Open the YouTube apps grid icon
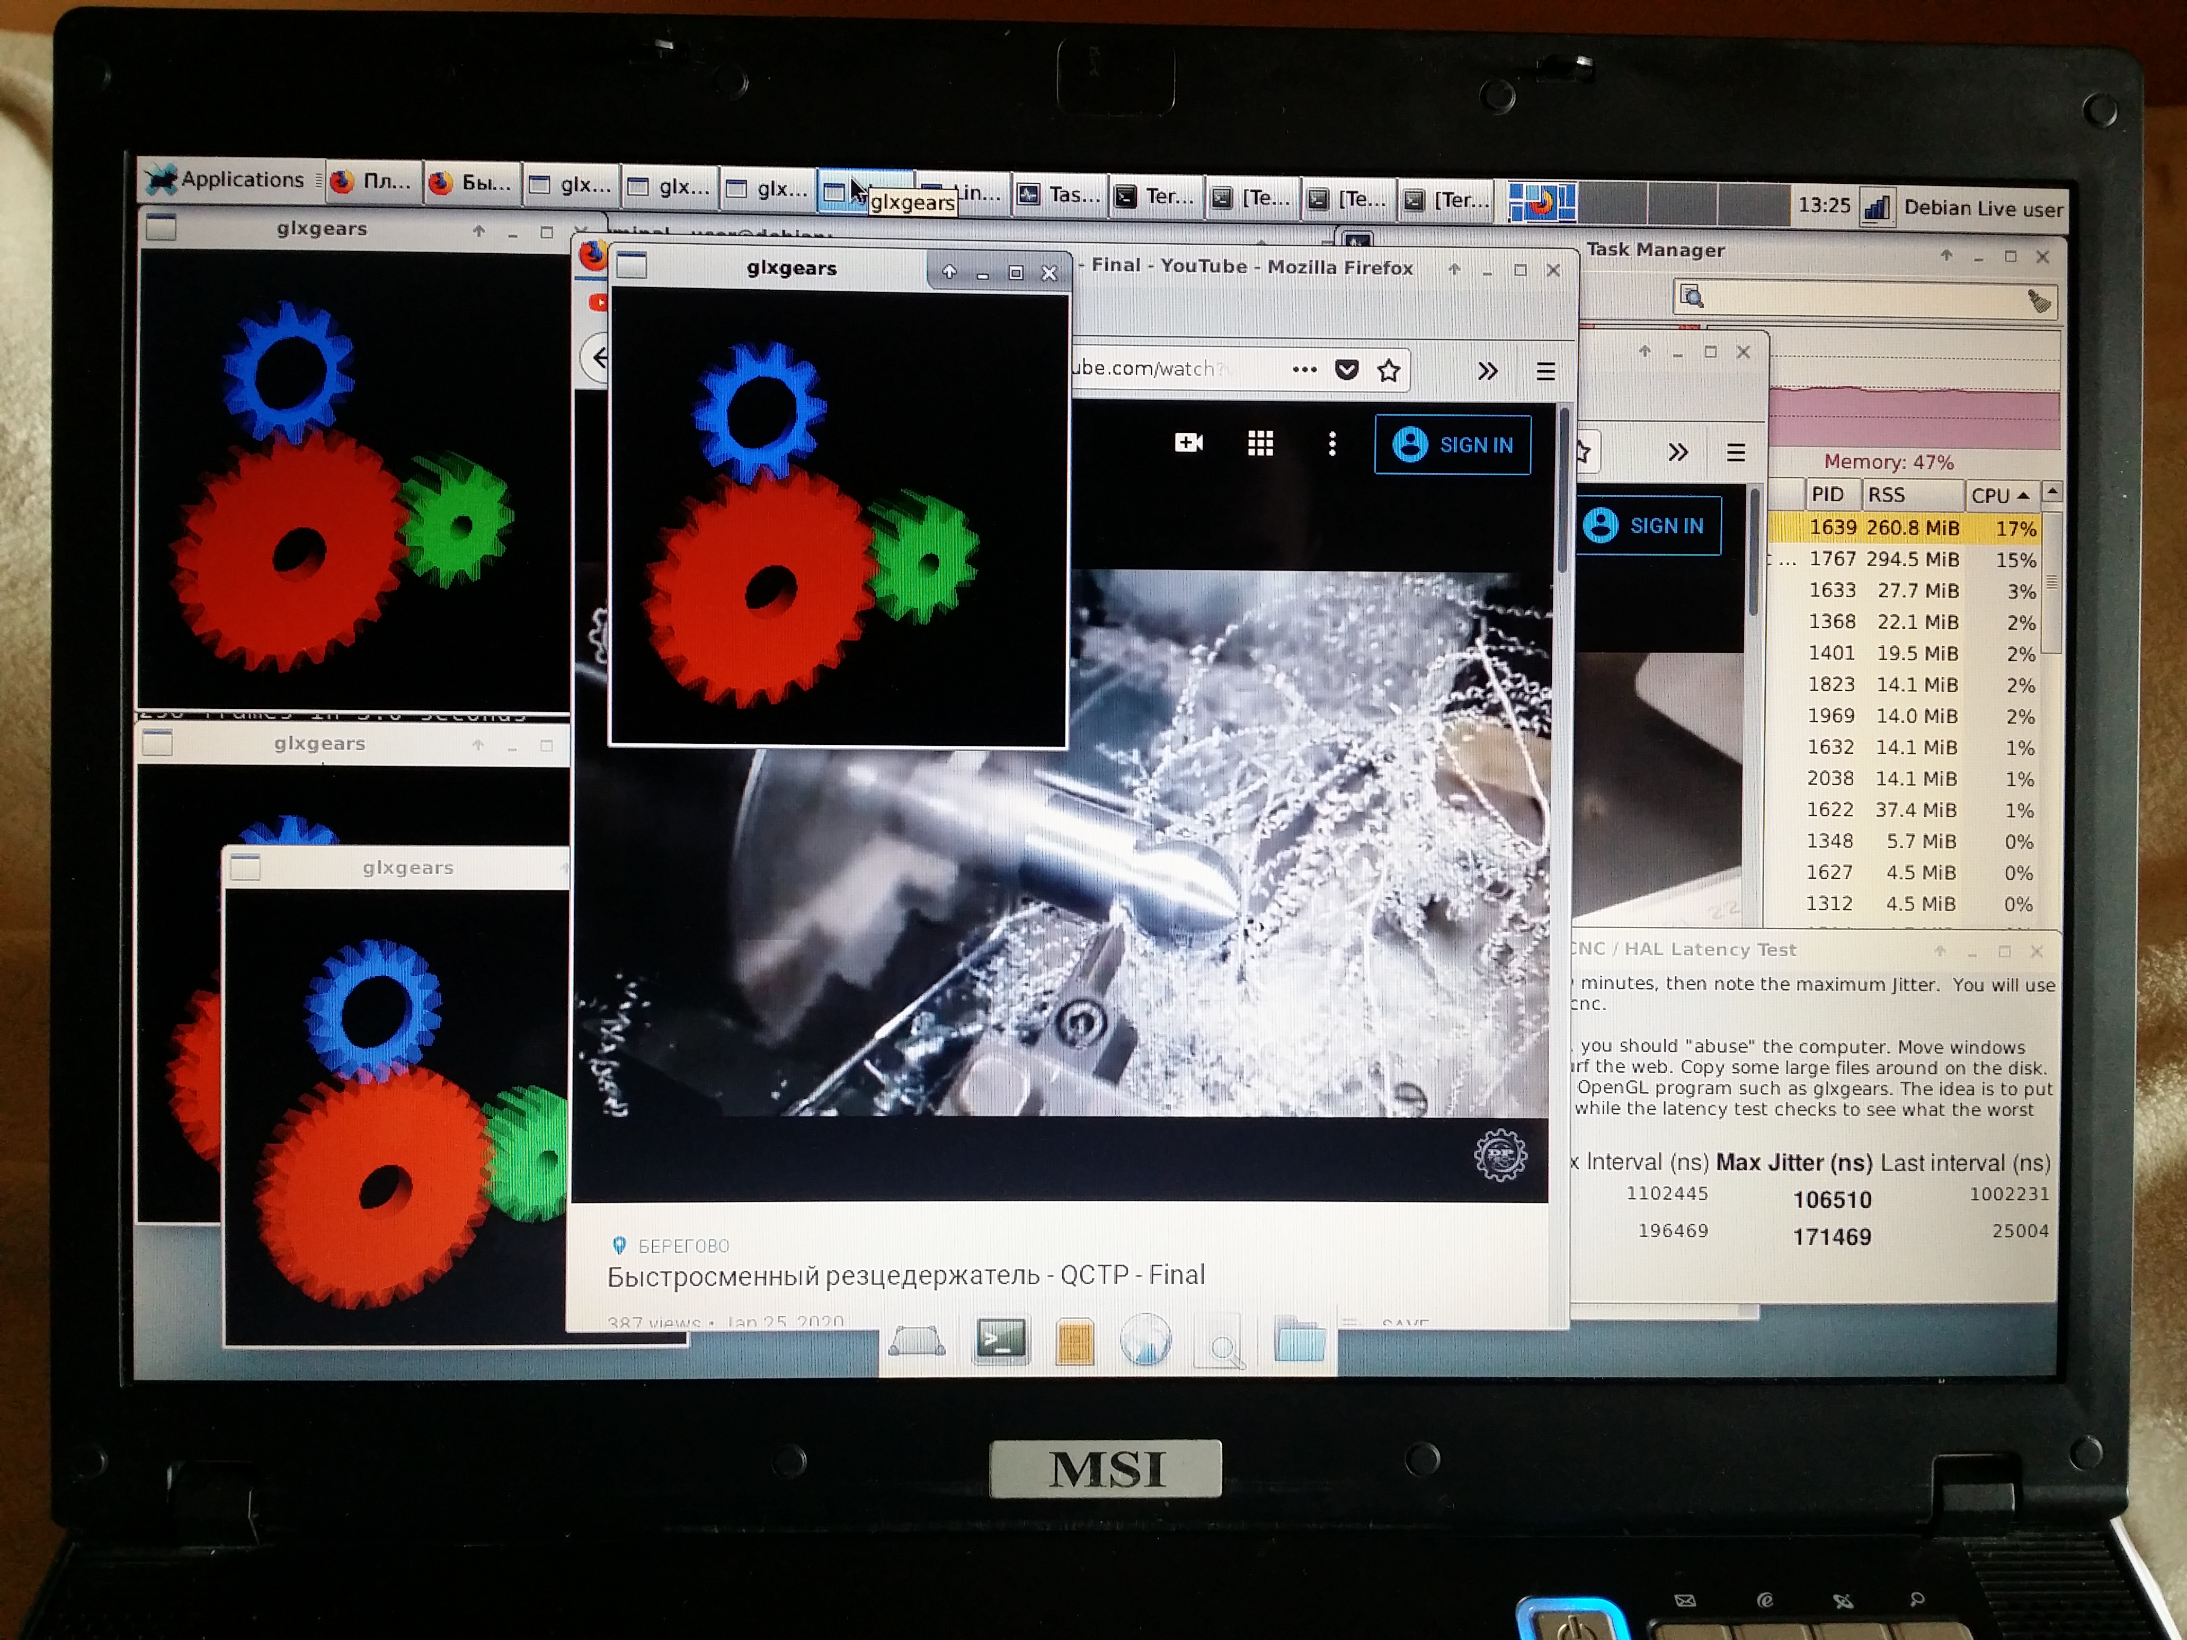 click(x=1260, y=444)
